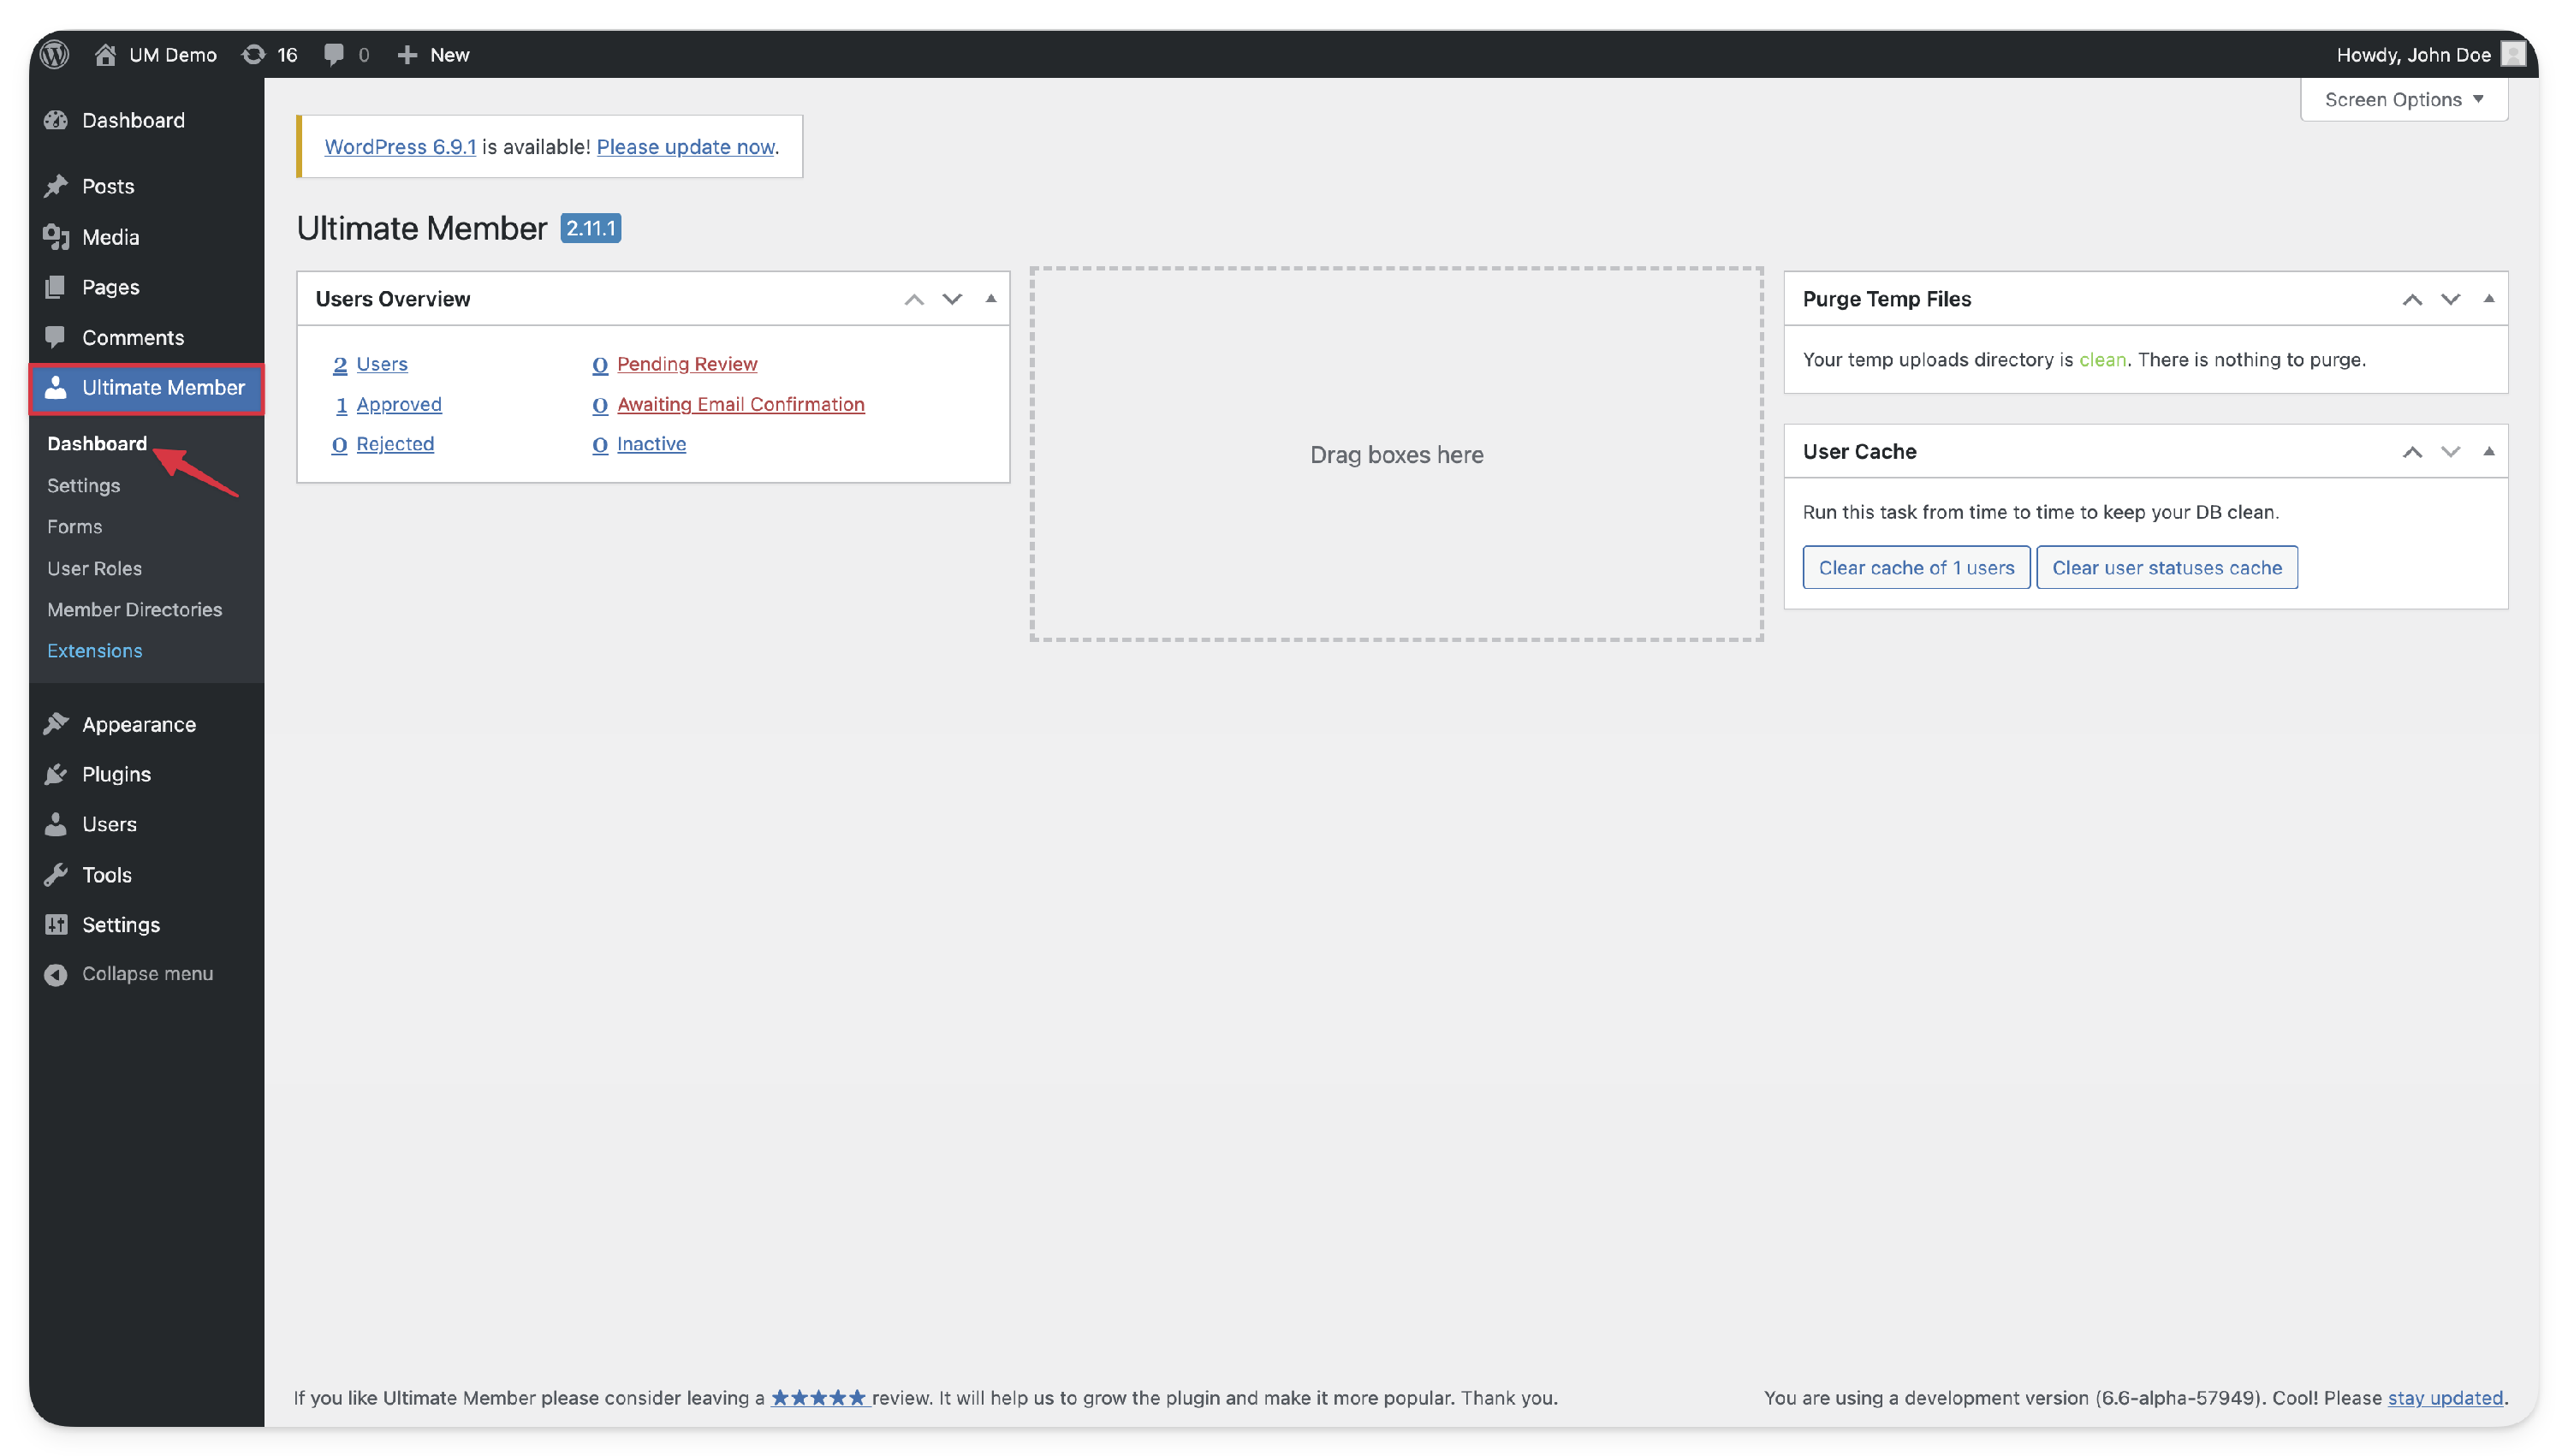This screenshot has width=2568, height=1456.
Task: Click the five-star review icons
Action: click(818, 1398)
